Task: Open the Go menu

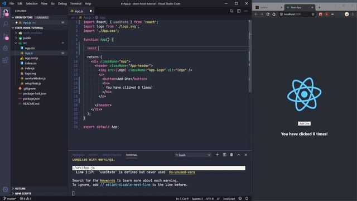Action: [52, 4]
